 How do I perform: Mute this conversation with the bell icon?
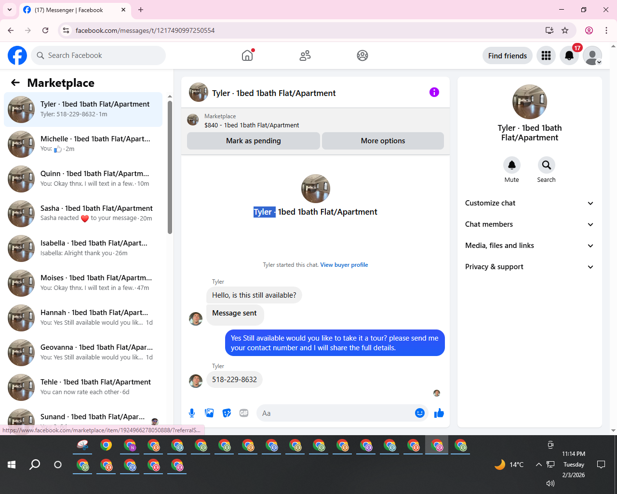tap(512, 165)
